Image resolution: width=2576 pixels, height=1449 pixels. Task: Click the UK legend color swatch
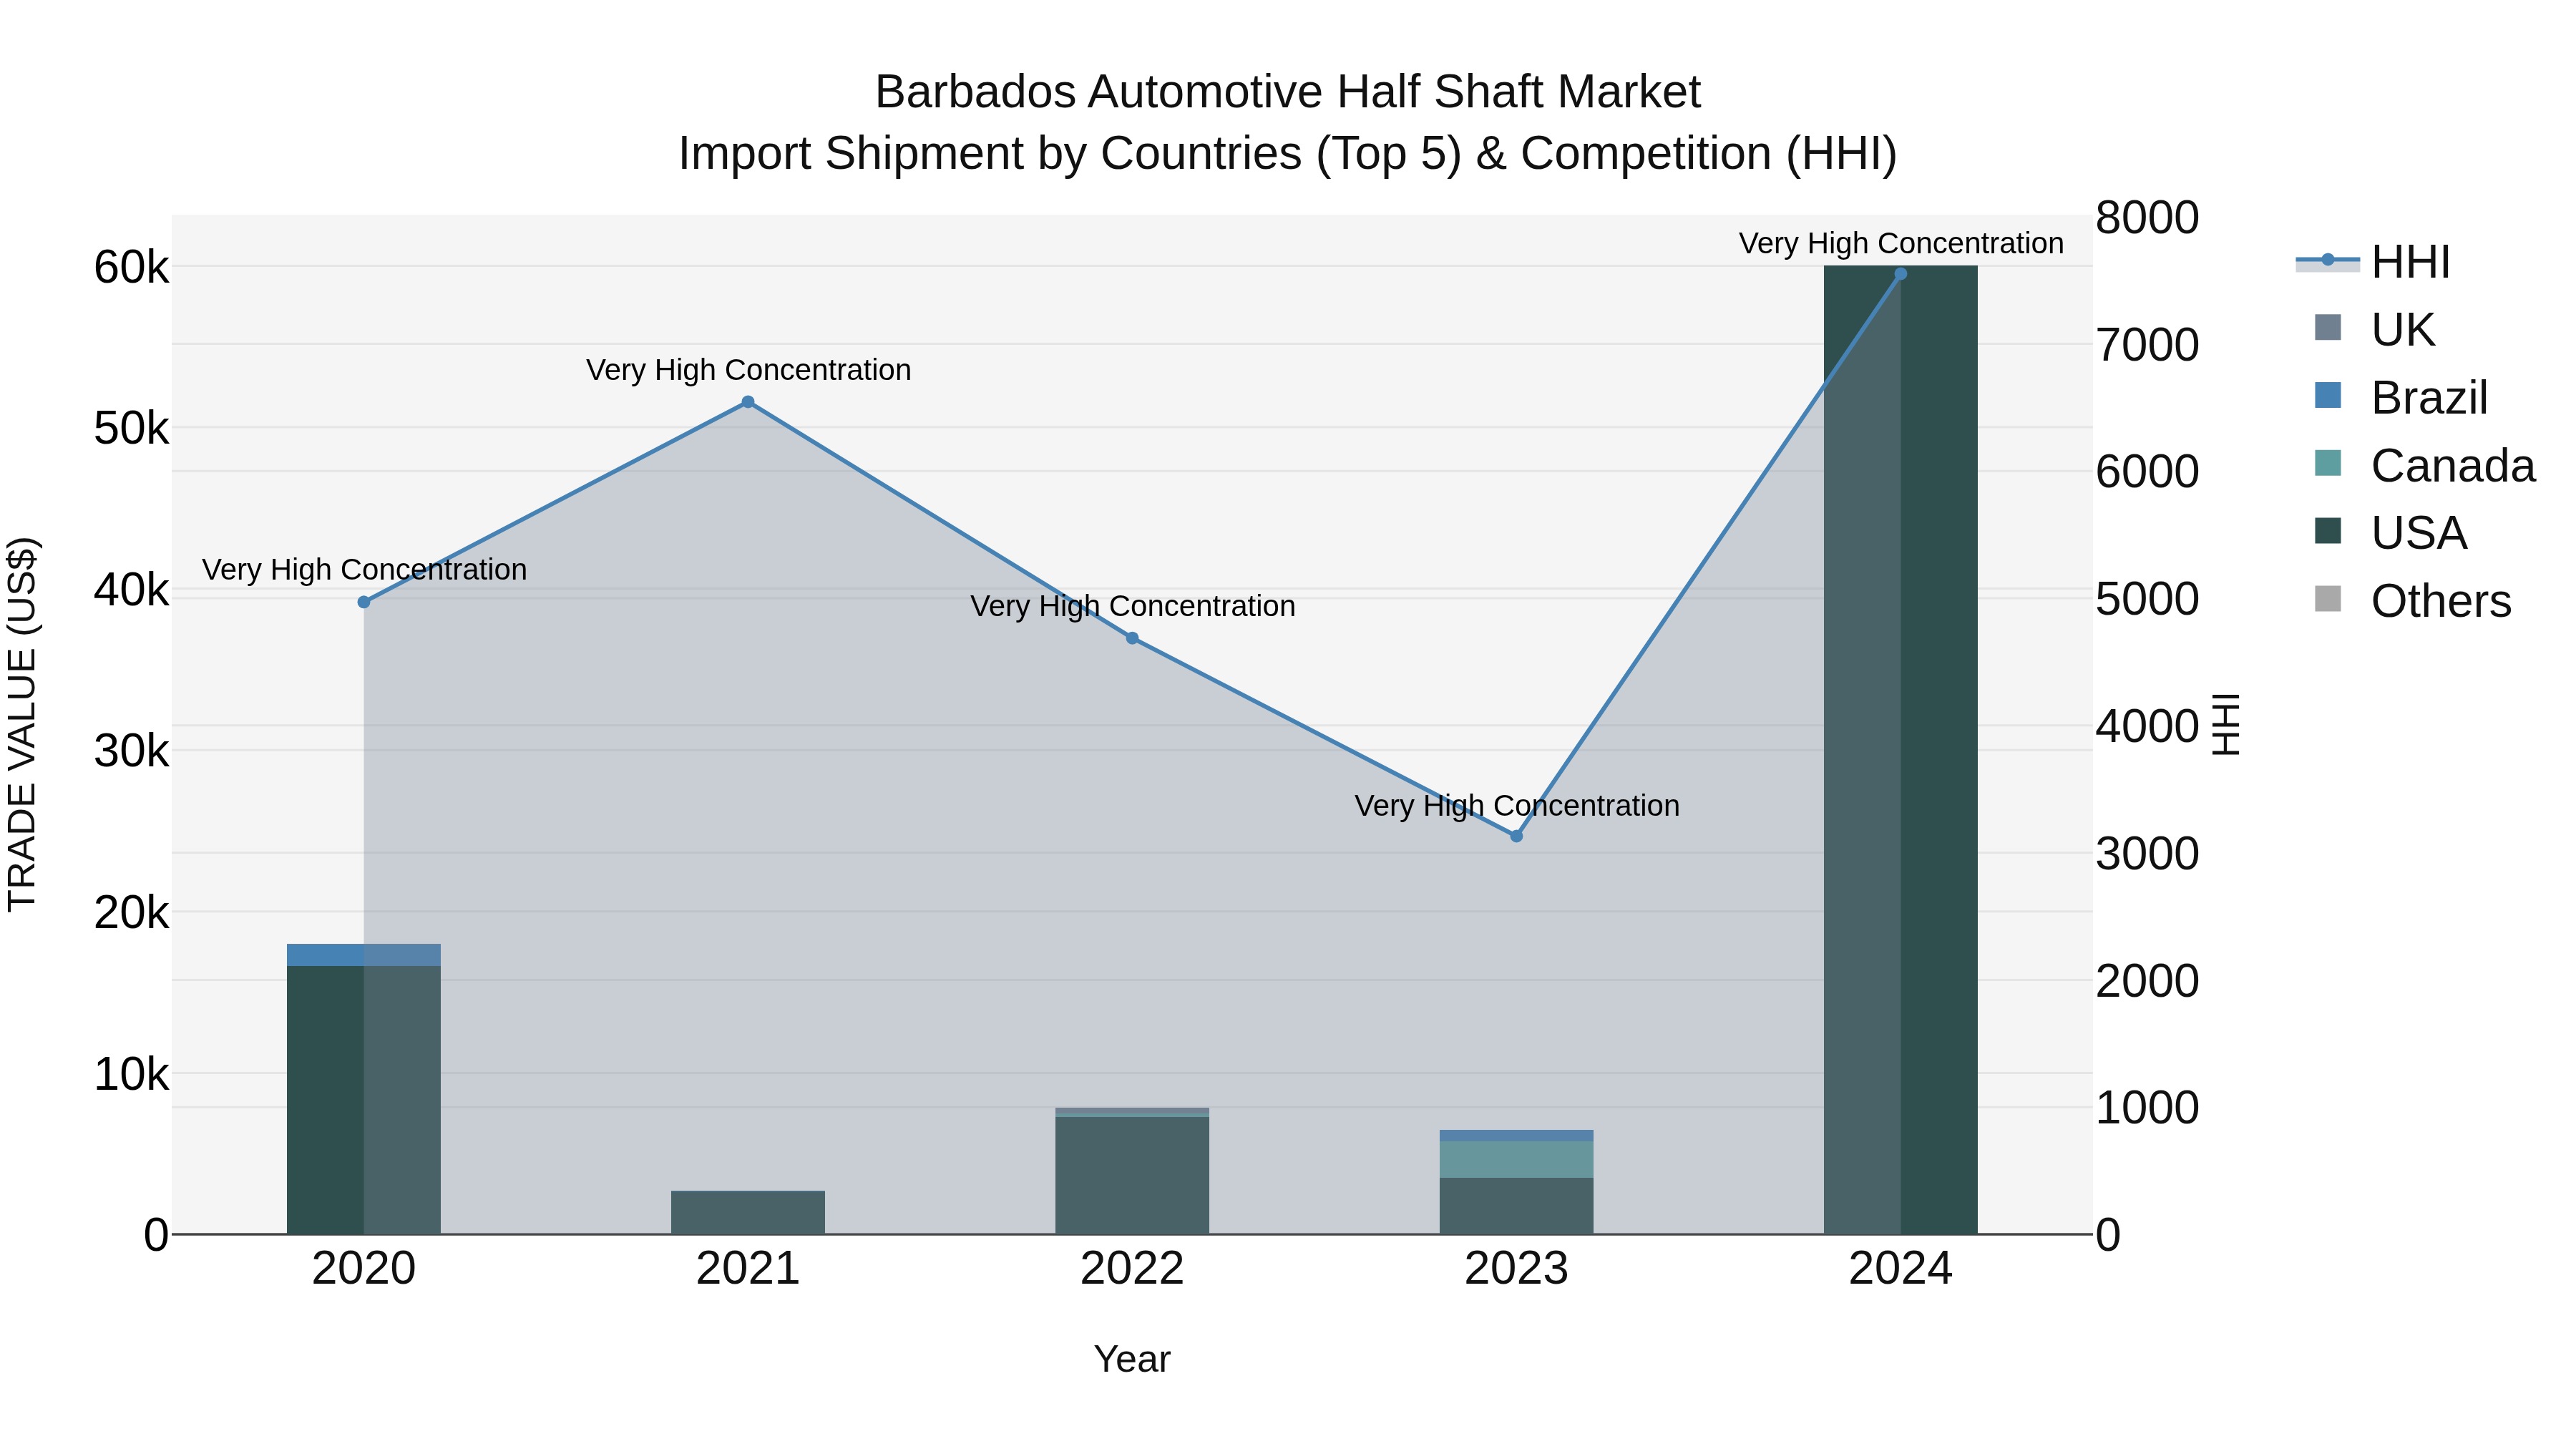(x=2328, y=327)
